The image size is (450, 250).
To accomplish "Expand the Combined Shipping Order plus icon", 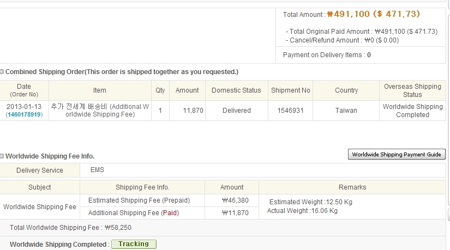I will click(x=2, y=72).
